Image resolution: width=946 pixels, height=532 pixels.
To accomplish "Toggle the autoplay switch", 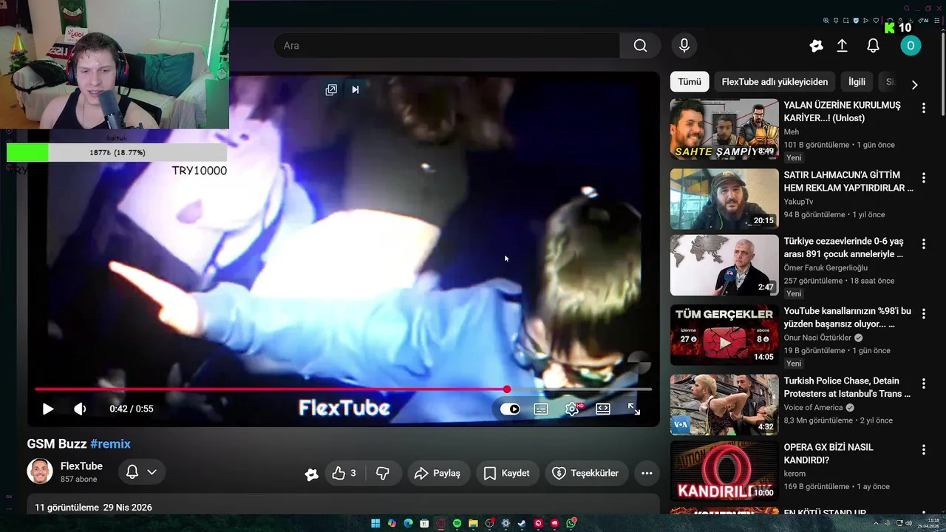I will click(x=510, y=409).
